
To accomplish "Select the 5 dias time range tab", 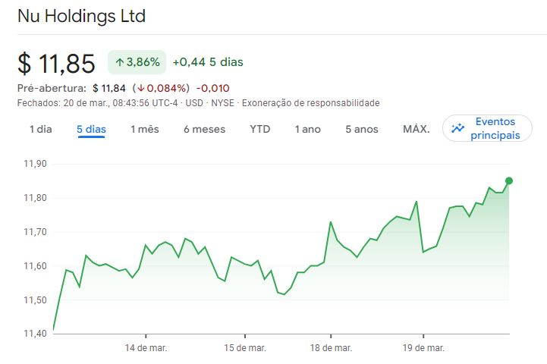I will coord(91,130).
